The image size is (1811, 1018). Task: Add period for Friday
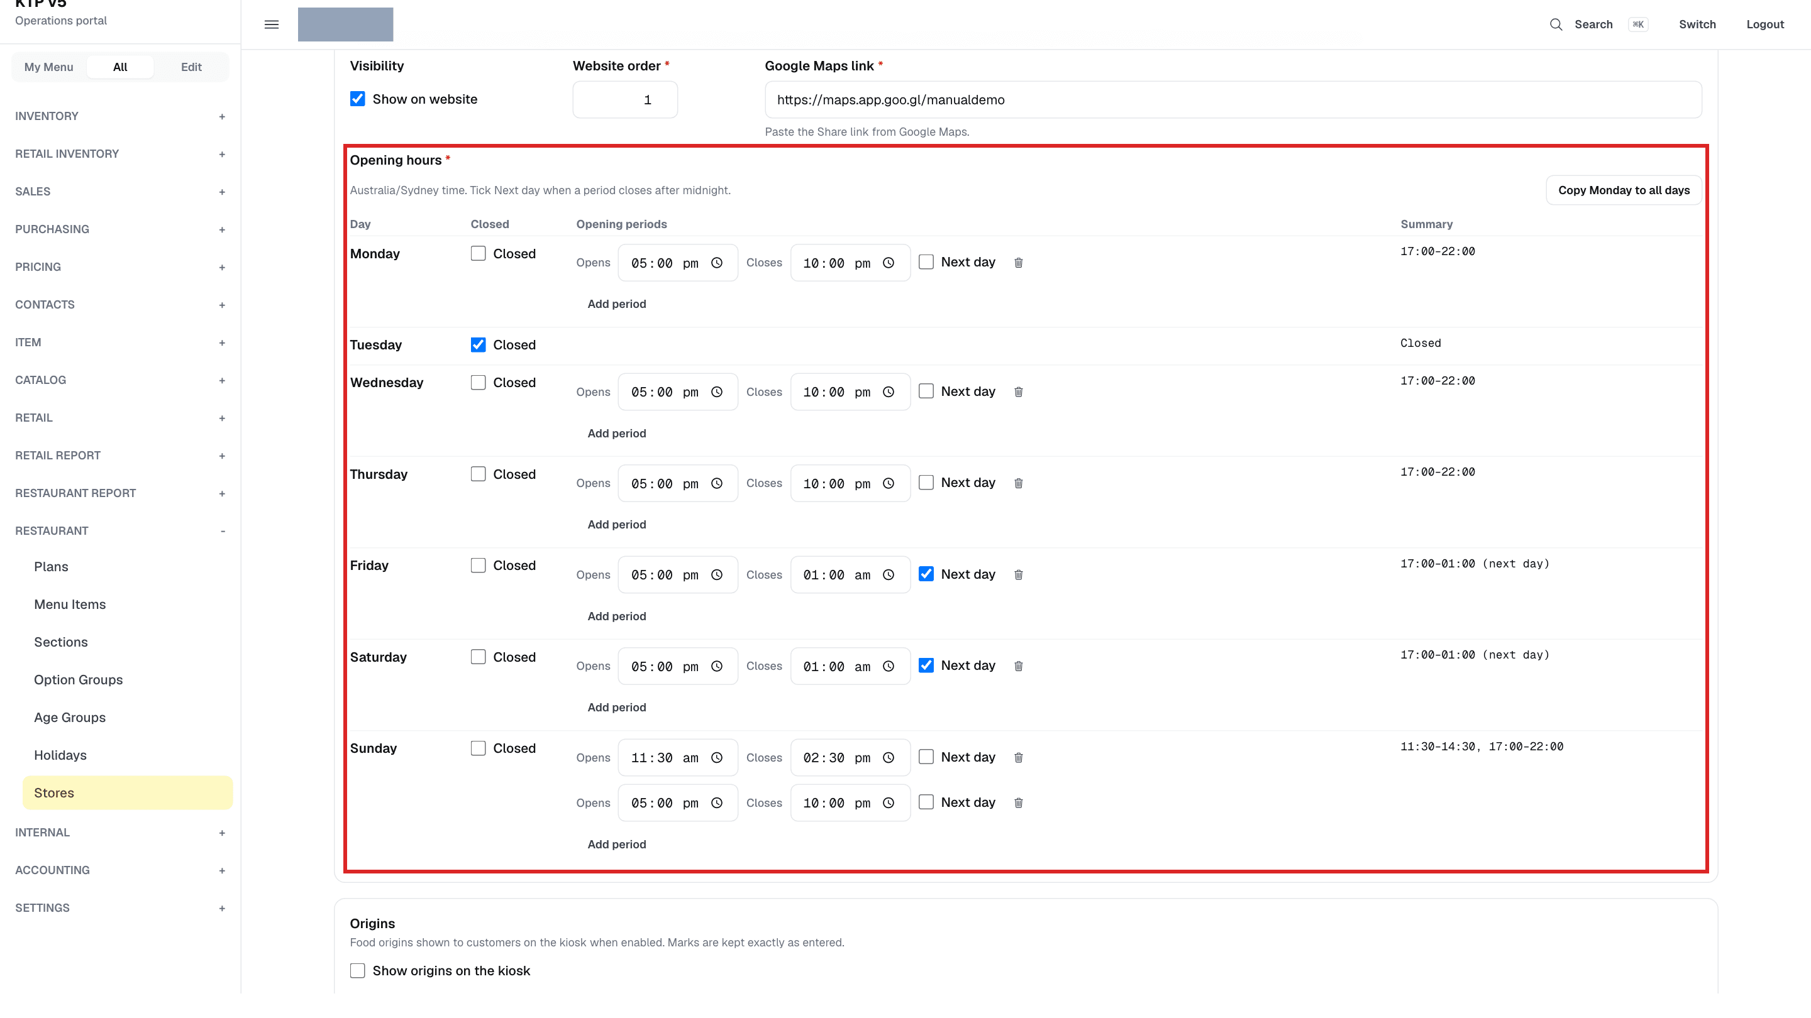click(616, 616)
